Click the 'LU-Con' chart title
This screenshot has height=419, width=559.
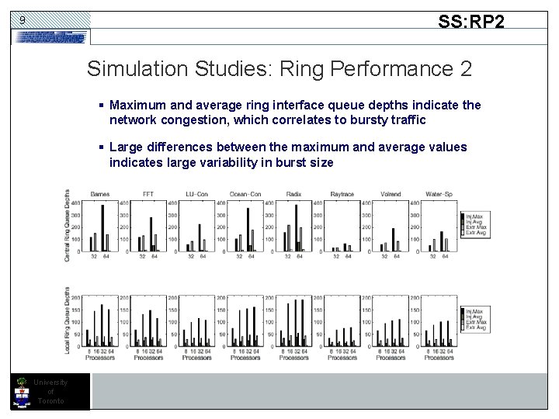[196, 194]
